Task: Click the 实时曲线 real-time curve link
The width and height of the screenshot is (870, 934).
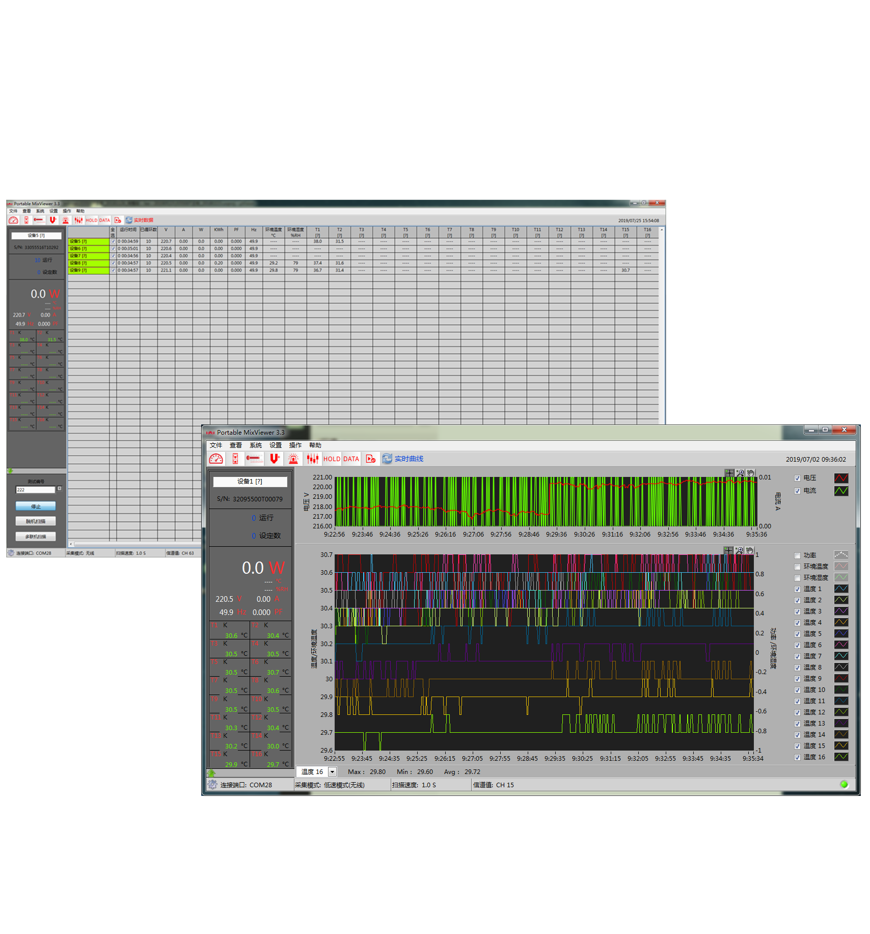Action: [409, 459]
